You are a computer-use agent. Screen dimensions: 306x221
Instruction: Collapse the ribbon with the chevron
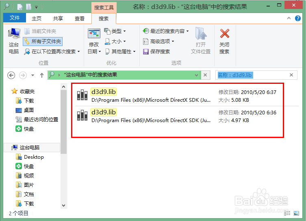289,18
